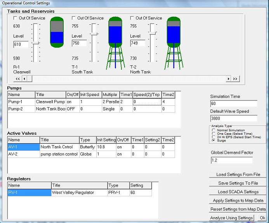Select One Case (Select Time) analysis type
This screenshot has width=269, height=223.
pyautogui.click(x=213, y=134)
